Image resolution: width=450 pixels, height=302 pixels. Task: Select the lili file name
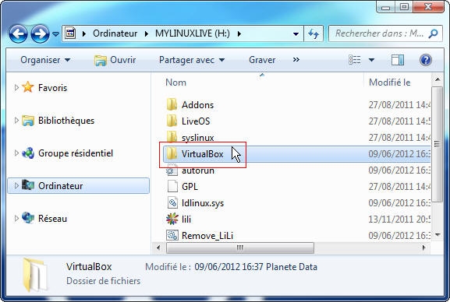coord(186,219)
